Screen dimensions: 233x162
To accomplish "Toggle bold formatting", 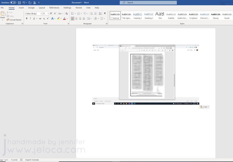I will click(27, 18).
